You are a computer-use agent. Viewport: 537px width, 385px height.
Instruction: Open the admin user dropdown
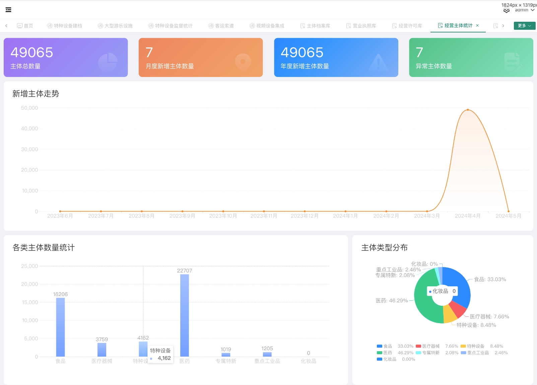click(525, 10)
